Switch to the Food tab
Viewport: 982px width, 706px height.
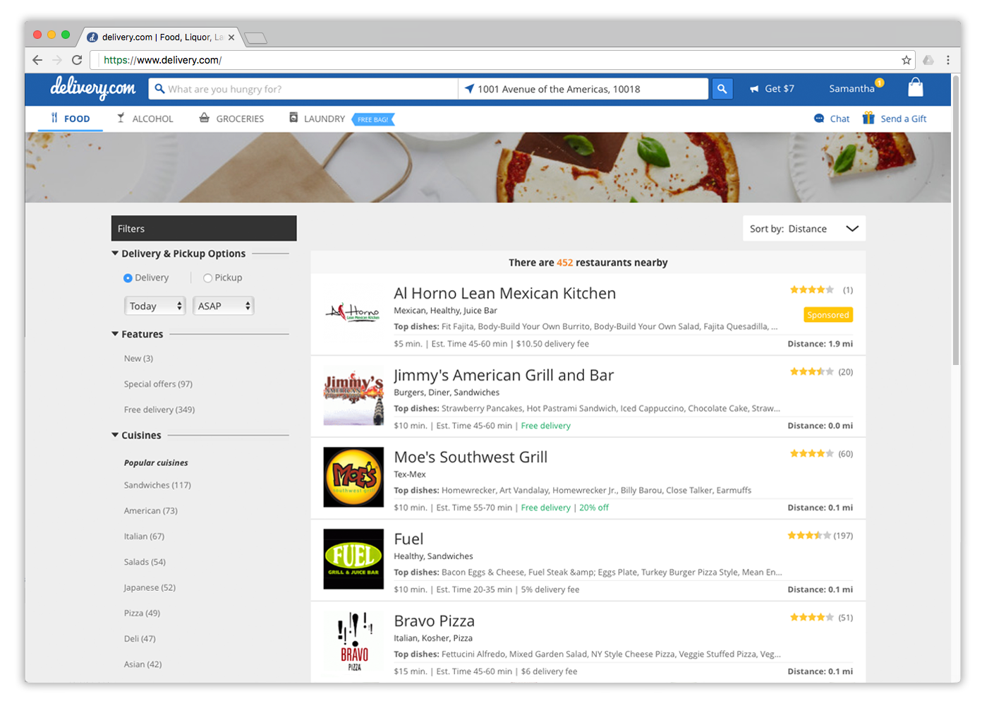70,119
